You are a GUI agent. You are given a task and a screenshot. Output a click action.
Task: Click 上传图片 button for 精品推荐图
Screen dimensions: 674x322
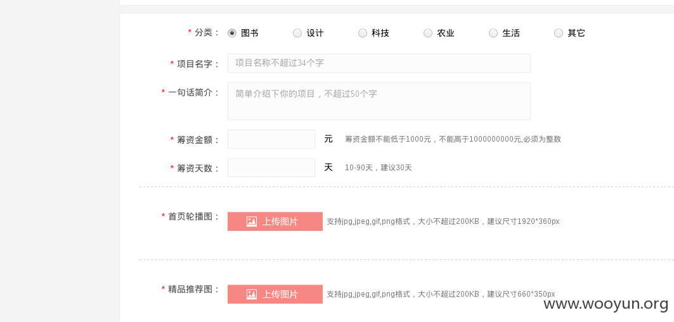tap(275, 294)
